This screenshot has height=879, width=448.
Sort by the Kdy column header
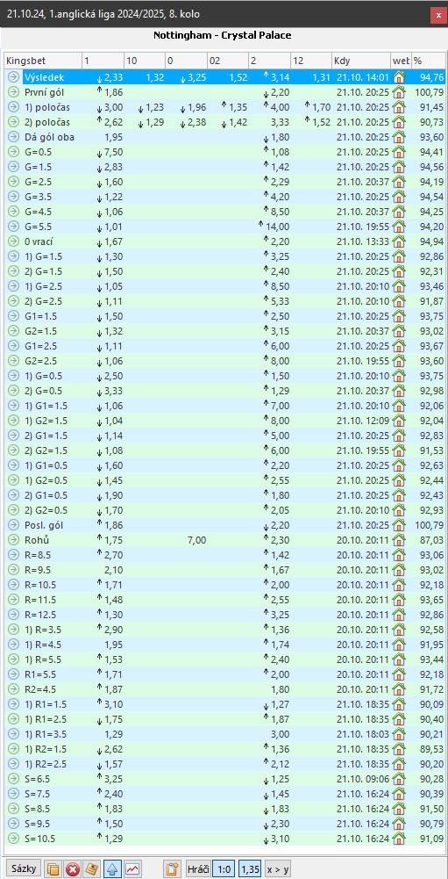pos(360,61)
